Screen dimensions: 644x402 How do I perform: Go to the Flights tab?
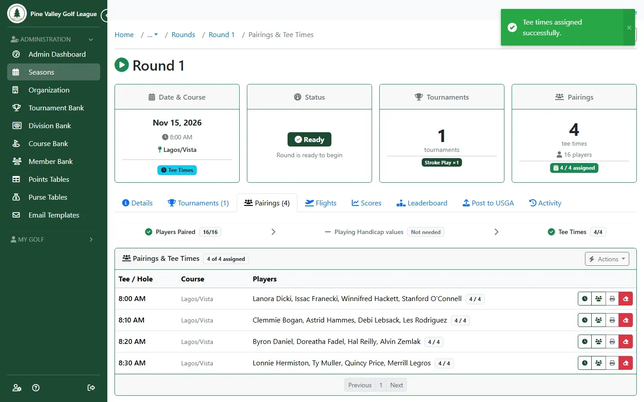tap(321, 203)
